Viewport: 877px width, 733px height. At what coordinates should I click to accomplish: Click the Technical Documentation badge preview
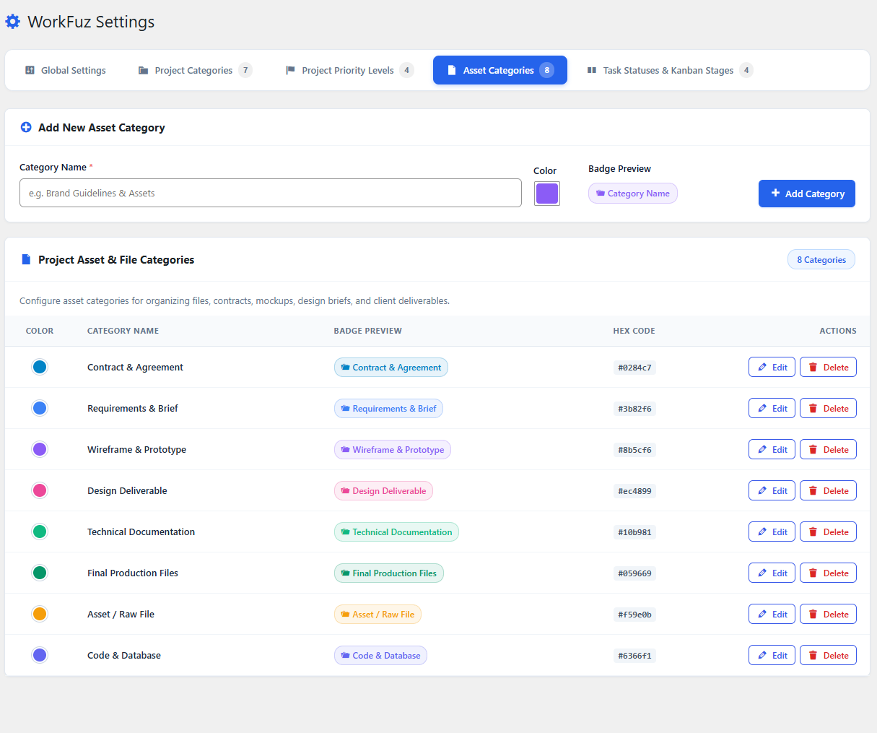[x=396, y=532]
